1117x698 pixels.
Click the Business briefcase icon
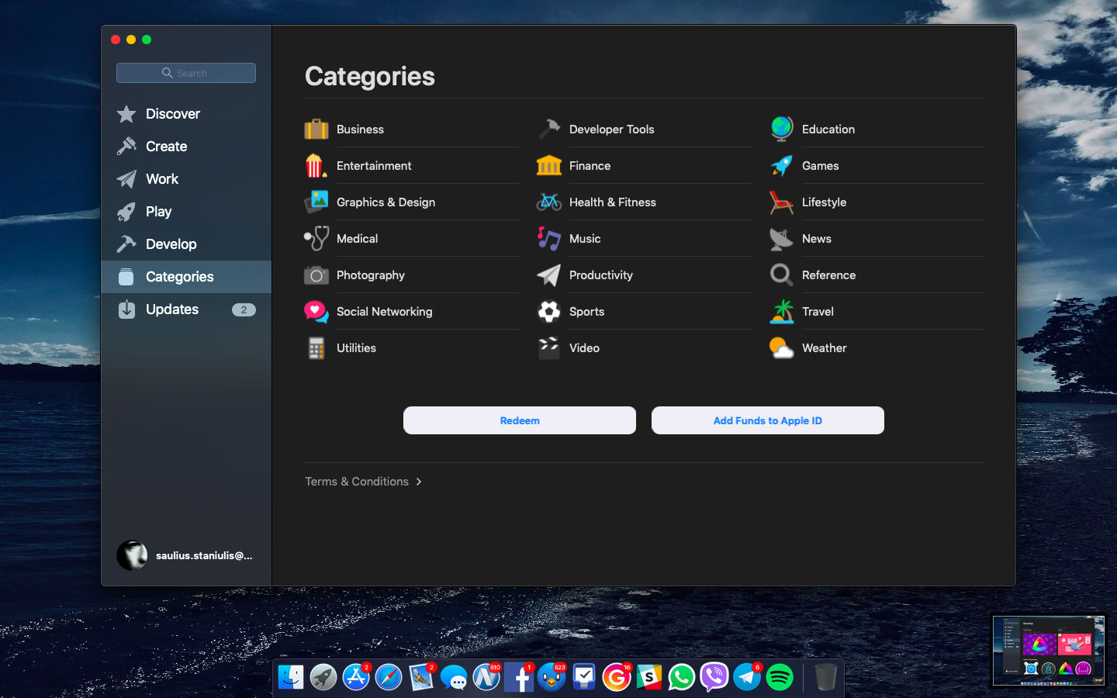[x=316, y=129]
